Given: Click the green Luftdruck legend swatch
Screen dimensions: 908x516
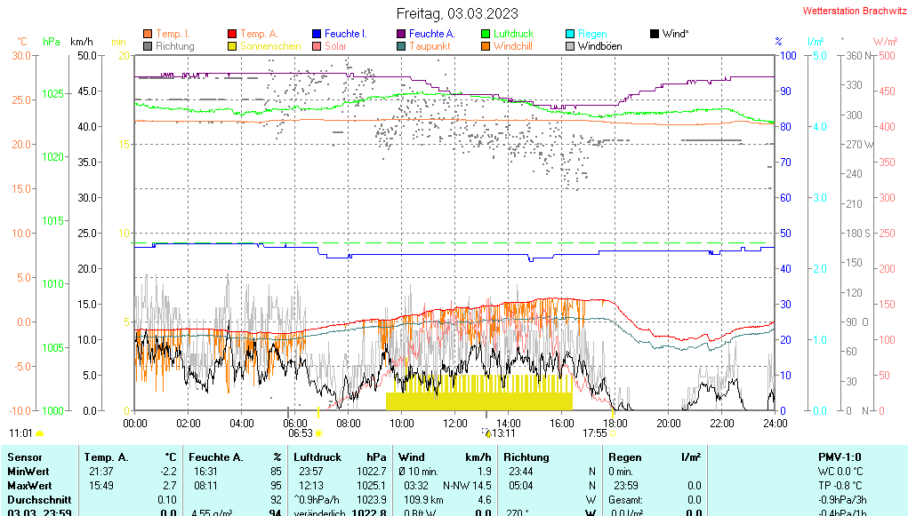Looking at the screenshot, I should (486, 34).
